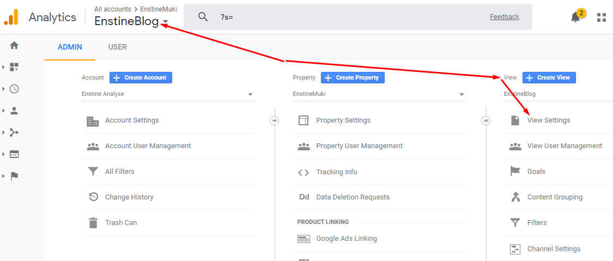
Task: Open Behavior icon in sidebar
Action: pyautogui.click(x=14, y=154)
